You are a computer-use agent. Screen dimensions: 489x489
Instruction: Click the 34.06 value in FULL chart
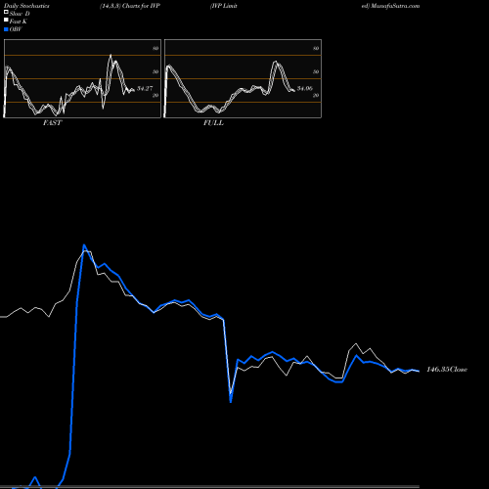tap(305, 88)
